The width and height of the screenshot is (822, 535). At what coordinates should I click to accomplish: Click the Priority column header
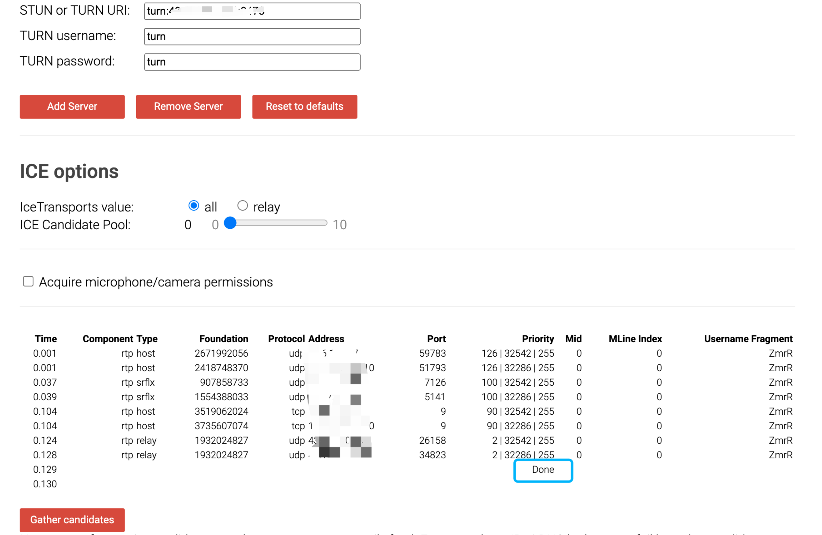click(x=537, y=339)
